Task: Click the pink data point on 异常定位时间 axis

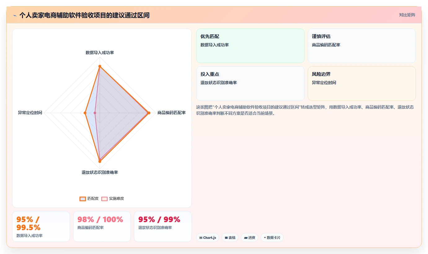Action: pos(95,113)
